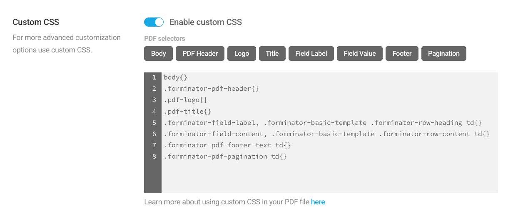Insert the Logo selector
The width and height of the screenshot is (508, 221).
[242, 53]
